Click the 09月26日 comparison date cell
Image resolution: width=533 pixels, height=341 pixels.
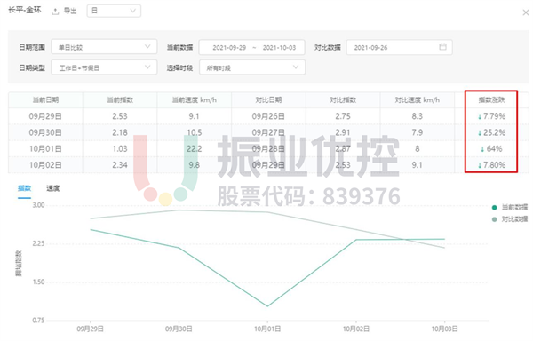268,116
